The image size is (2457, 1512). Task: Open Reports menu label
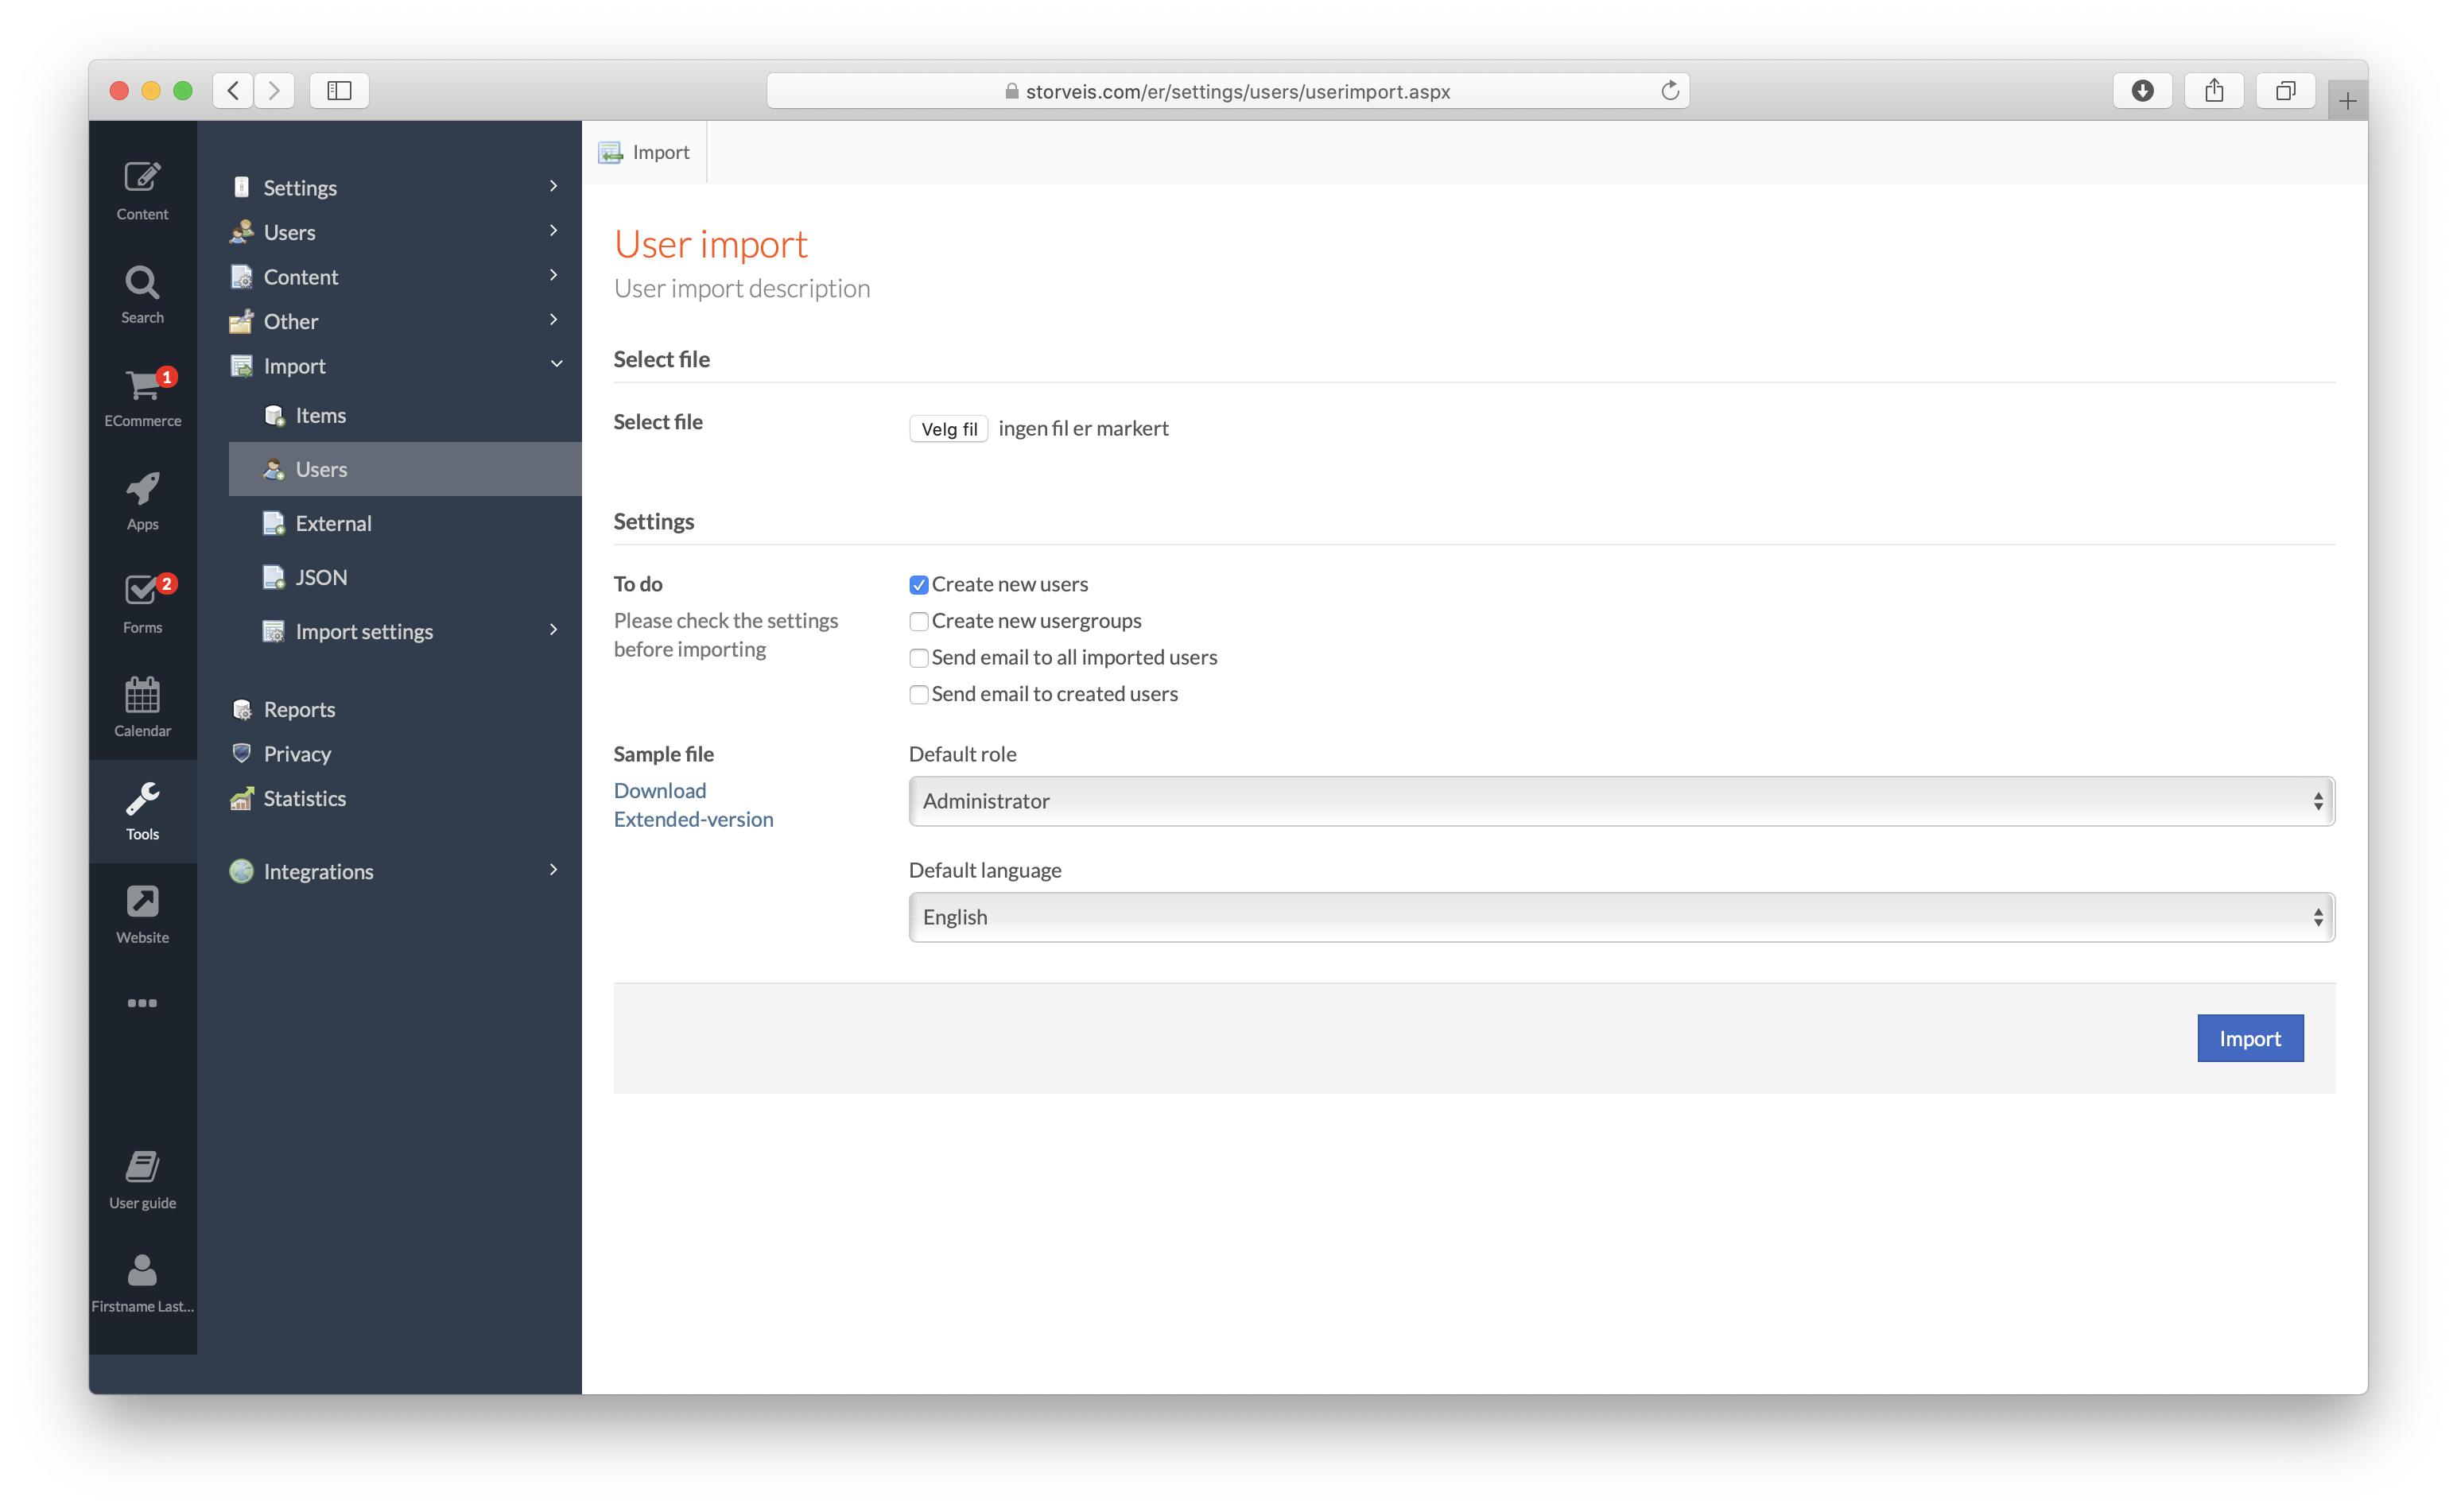pos(299,710)
